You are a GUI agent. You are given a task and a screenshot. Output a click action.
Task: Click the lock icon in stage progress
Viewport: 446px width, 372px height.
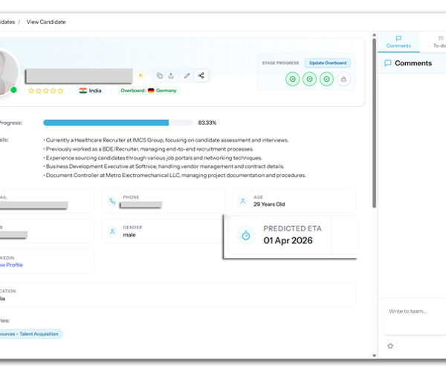point(343,79)
